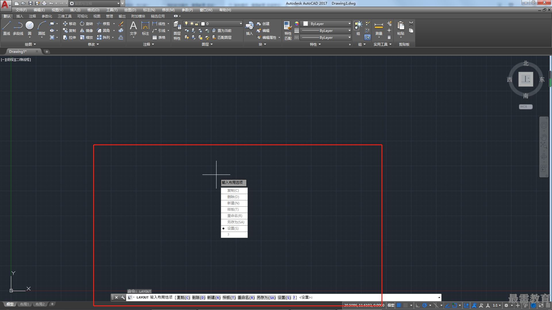Image resolution: width=552 pixels, height=310 pixels.
Task: Click the plot/print icon in quick access toolbar
Action: coord(44,3)
